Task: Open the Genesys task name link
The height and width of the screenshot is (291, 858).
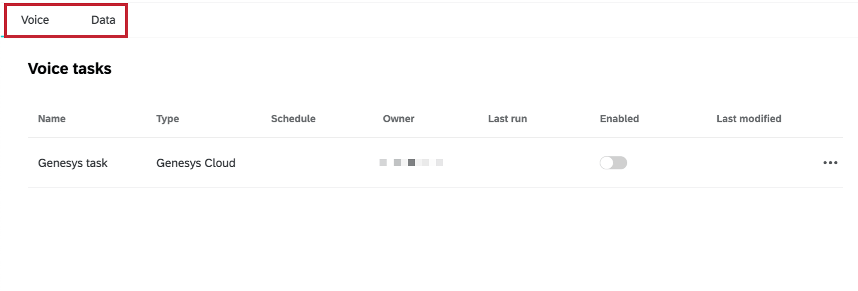Action: [x=73, y=163]
